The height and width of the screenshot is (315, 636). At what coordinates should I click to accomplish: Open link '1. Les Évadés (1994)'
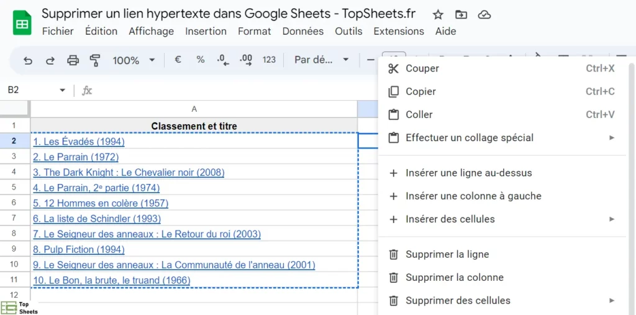[x=79, y=142]
